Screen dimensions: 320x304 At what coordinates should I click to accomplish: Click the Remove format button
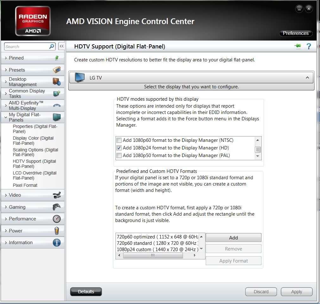pos(234,249)
